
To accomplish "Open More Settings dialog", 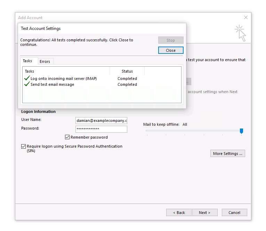I will pos(228,154).
